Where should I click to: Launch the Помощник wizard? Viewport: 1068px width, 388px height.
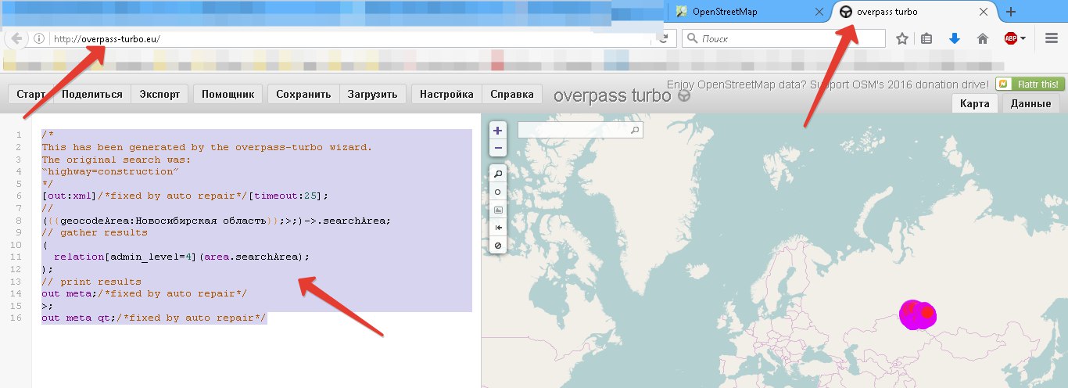pyautogui.click(x=228, y=94)
